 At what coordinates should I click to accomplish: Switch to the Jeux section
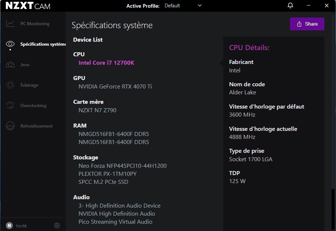click(25, 65)
